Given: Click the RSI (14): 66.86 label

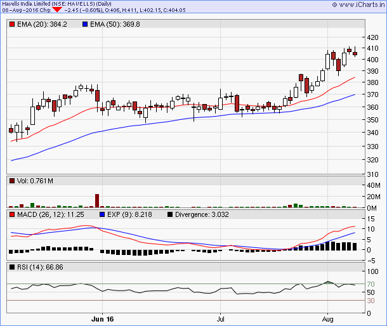Looking at the screenshot, I should (x=40, y=267).
